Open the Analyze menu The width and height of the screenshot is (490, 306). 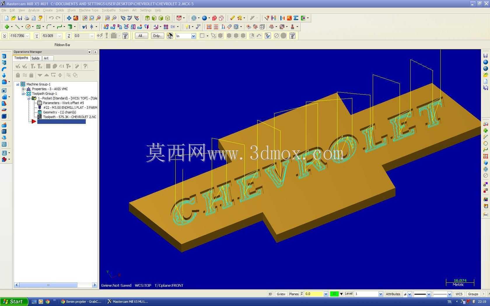(34, 10)
